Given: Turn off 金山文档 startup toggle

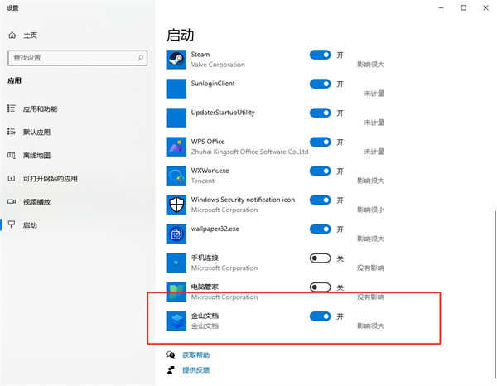Looking at the screenshot, I should pyautogui.click(x=320, y=316).
